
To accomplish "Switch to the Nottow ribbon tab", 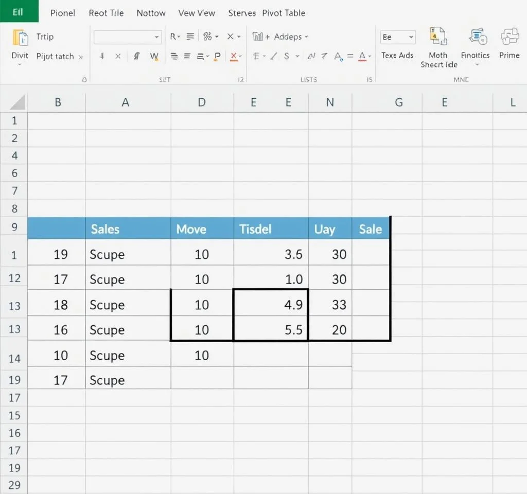I will pyautogui.click(x=151, y=13).
